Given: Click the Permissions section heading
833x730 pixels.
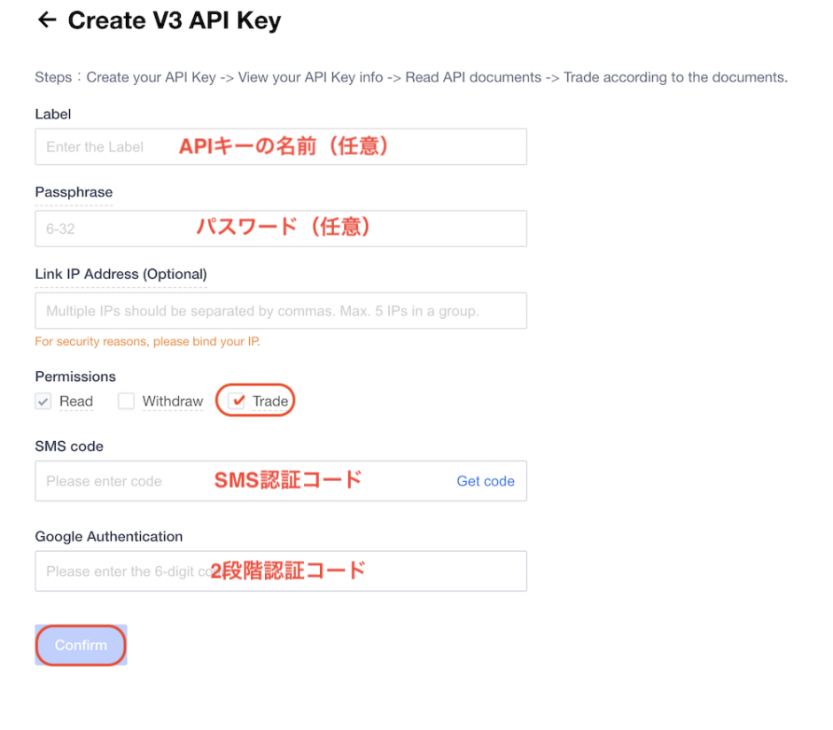Looking at the screenshot, I should pos(75,377).
